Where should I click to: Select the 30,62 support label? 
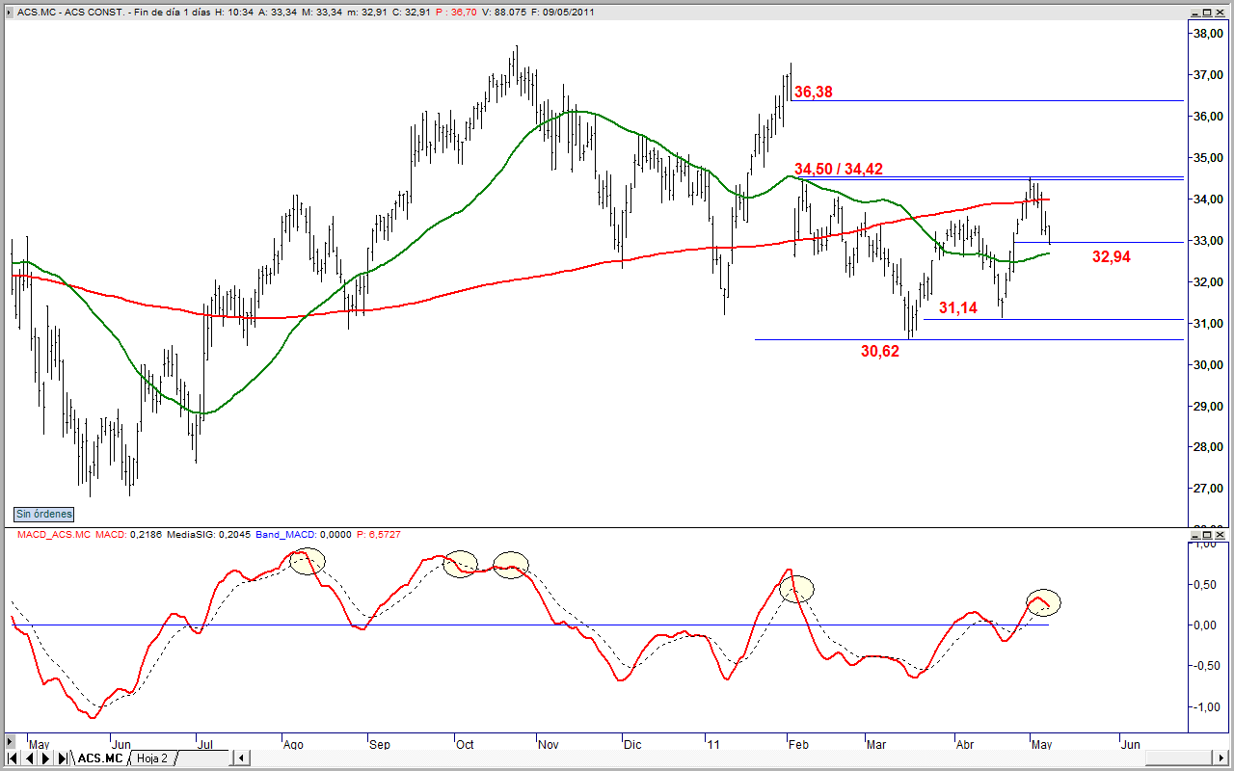pos(880,352)
